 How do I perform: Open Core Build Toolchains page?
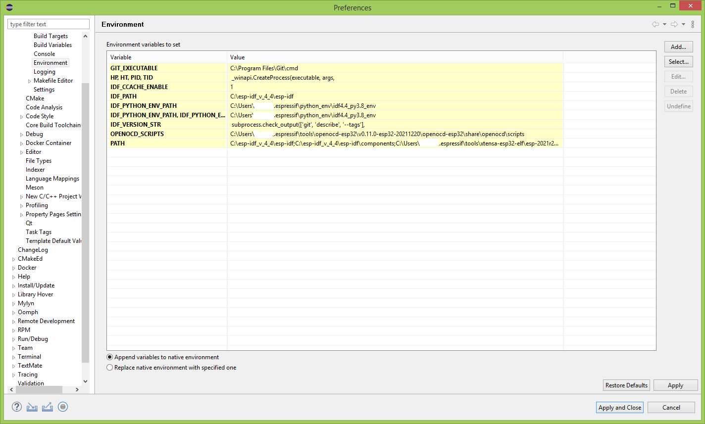coord(53,125)
